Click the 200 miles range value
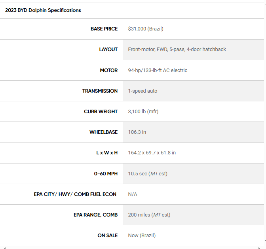This screenshot has width=266, height=249. [x=149, y=215]
